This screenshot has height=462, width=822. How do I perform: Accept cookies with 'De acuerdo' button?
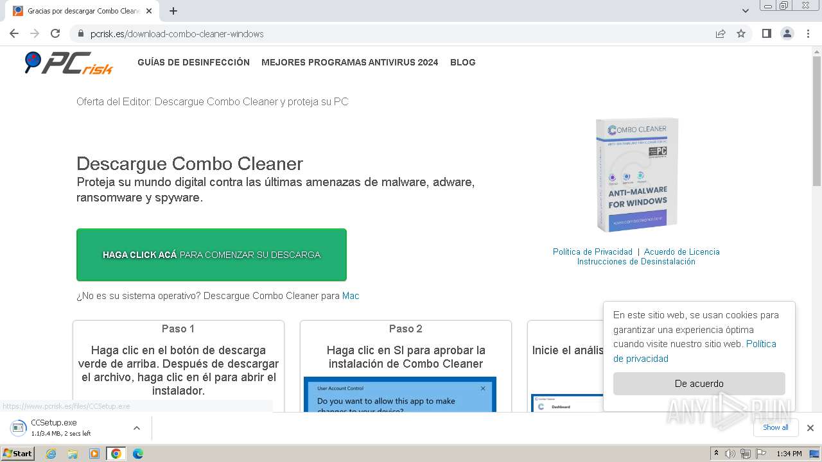point(699,384)
